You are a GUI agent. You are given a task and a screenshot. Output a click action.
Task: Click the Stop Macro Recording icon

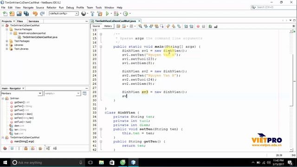pos(204,26)
